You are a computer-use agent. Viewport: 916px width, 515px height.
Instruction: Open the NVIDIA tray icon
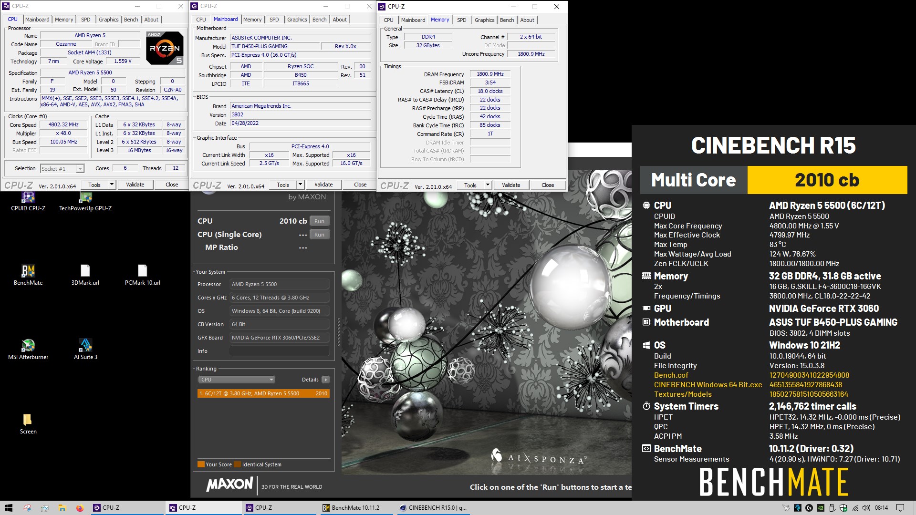[x=820, y=508]
